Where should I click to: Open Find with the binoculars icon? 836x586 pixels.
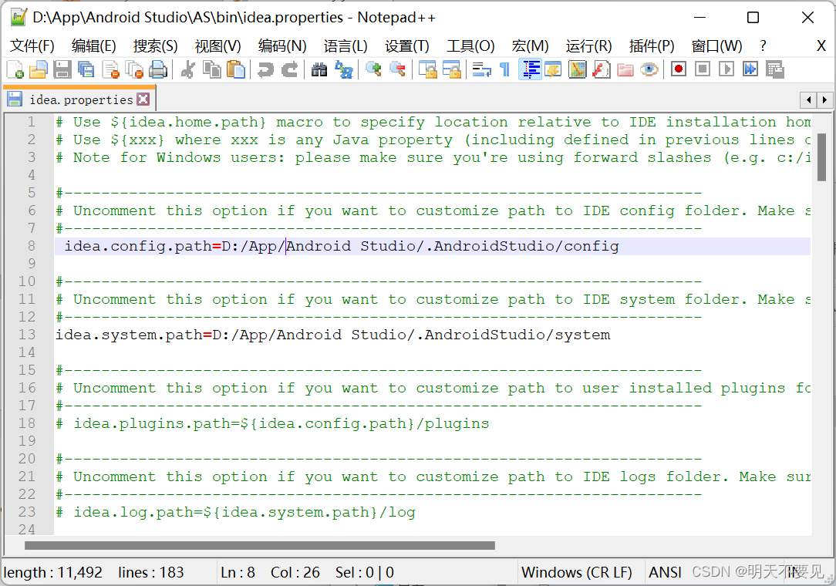click(319, 70)
